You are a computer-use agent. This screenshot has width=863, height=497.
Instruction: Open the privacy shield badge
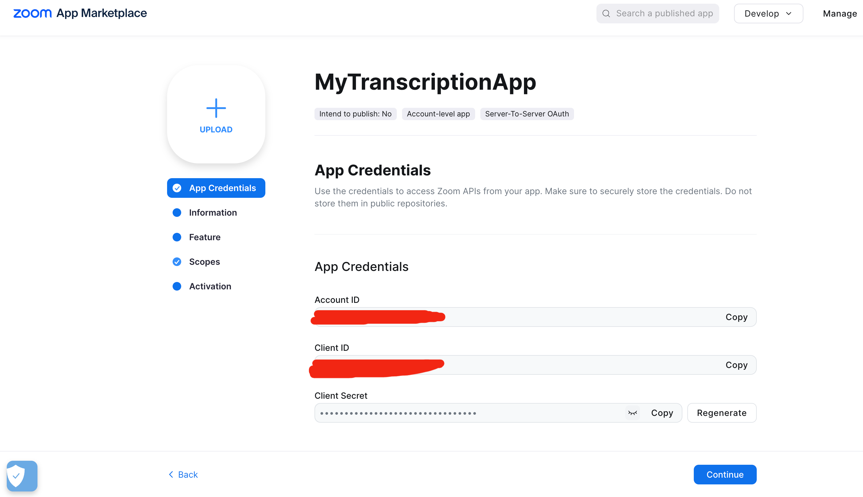pos(22,476)
